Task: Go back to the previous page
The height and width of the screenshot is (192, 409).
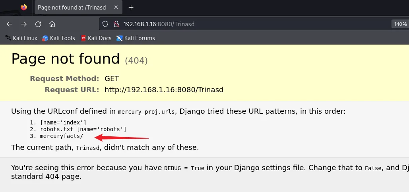Action: pos(10,24)
